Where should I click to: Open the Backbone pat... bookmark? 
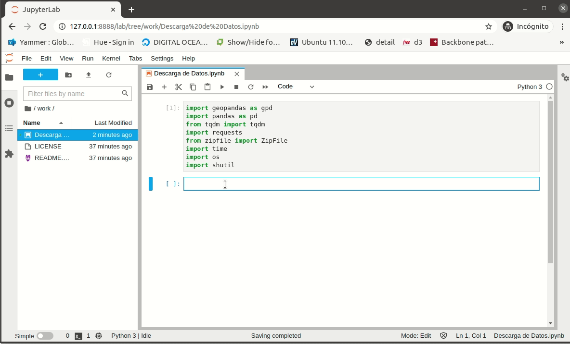tap(462, 42)
